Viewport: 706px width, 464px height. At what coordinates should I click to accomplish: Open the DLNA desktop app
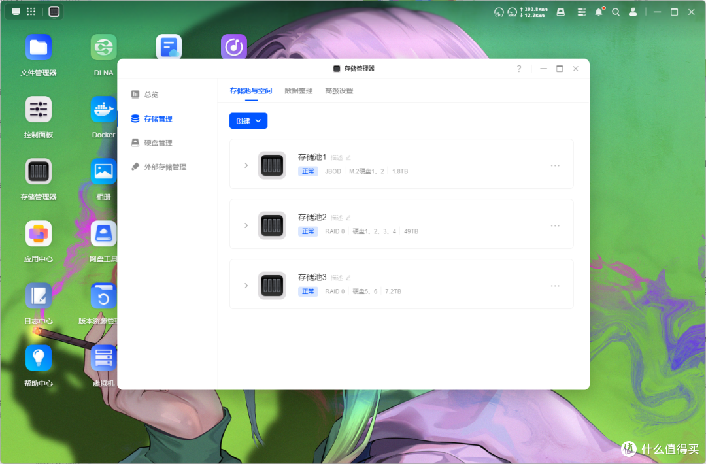point(103,47)
